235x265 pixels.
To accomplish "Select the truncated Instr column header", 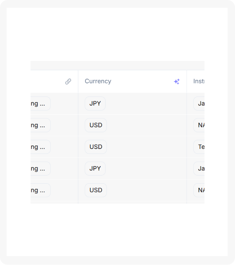I will coord(198,81).
